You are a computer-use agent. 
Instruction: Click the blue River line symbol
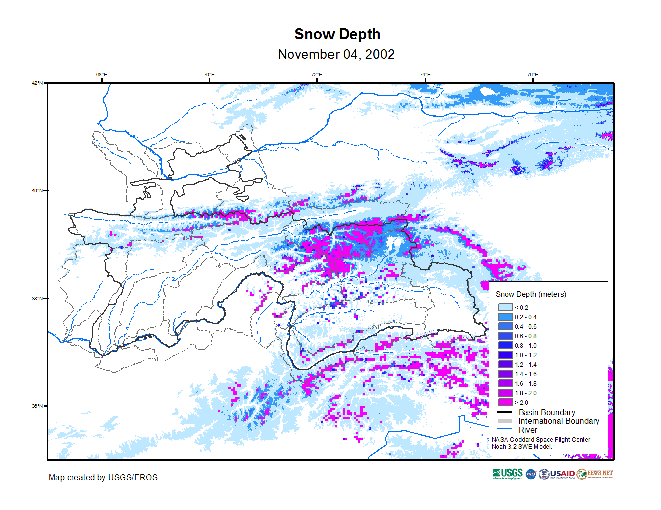point(505,430)
